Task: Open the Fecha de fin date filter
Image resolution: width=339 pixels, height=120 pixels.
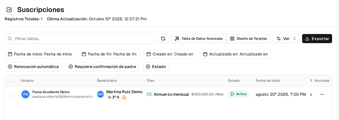Action: 109,54
